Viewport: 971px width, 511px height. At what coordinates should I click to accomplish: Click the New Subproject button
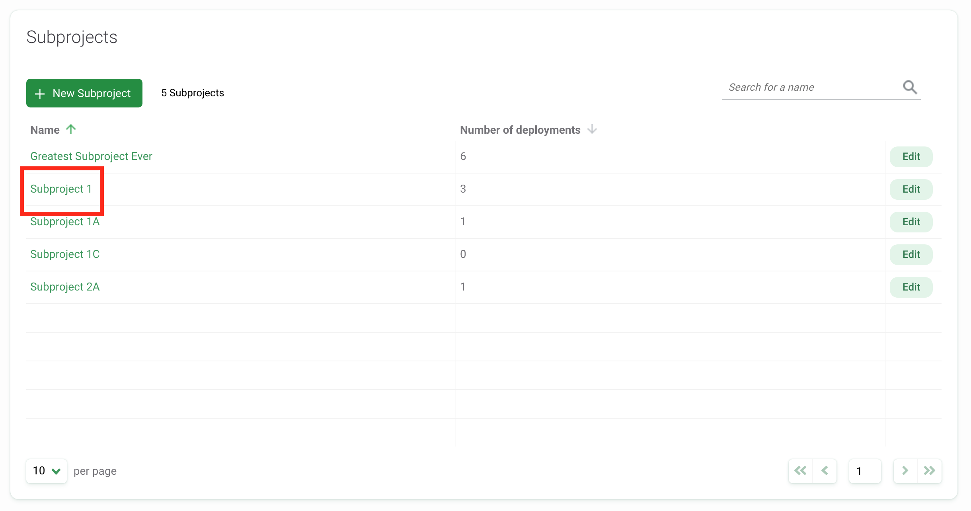[84, 93]
